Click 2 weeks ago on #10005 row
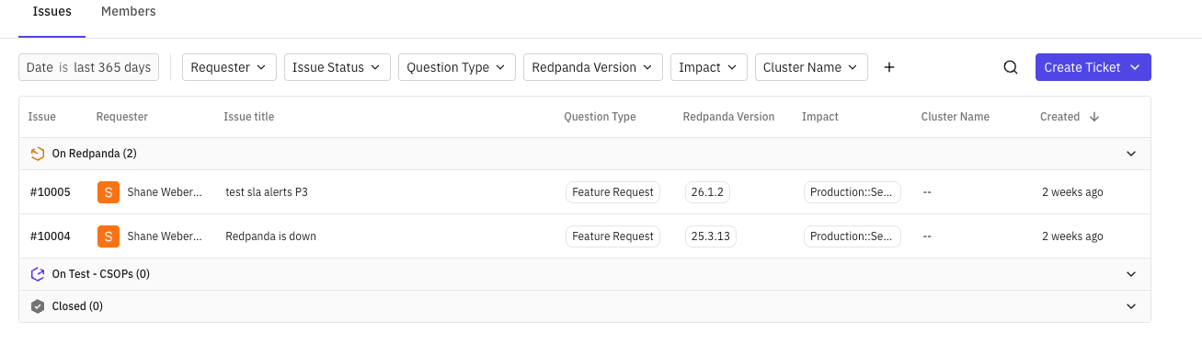Viewport: 1202px width, 357px height. (1072, 192)
